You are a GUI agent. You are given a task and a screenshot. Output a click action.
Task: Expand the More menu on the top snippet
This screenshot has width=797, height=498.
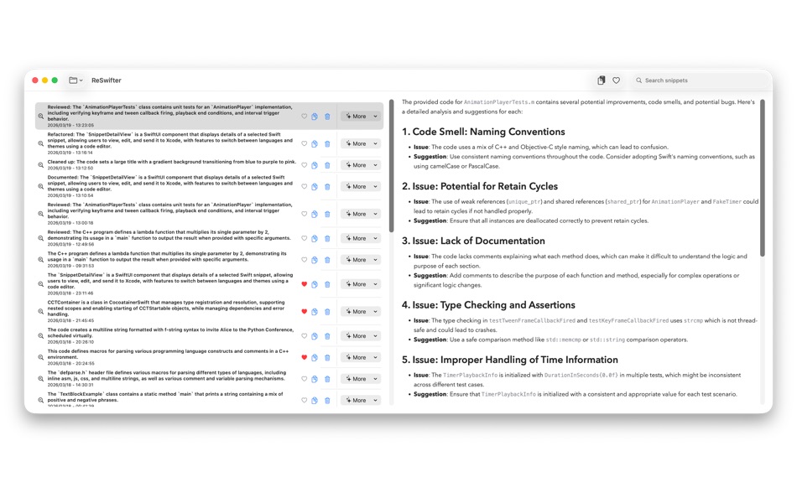[359, 116]
